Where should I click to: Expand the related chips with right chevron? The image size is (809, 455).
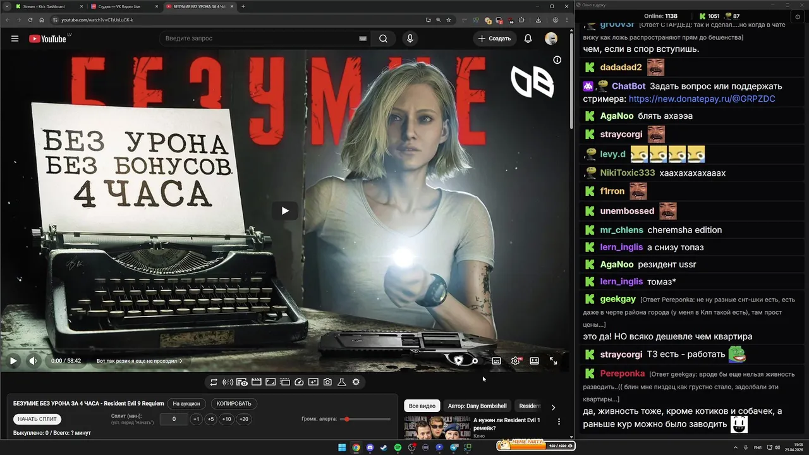pyautogui.click(x=553, y=408)
